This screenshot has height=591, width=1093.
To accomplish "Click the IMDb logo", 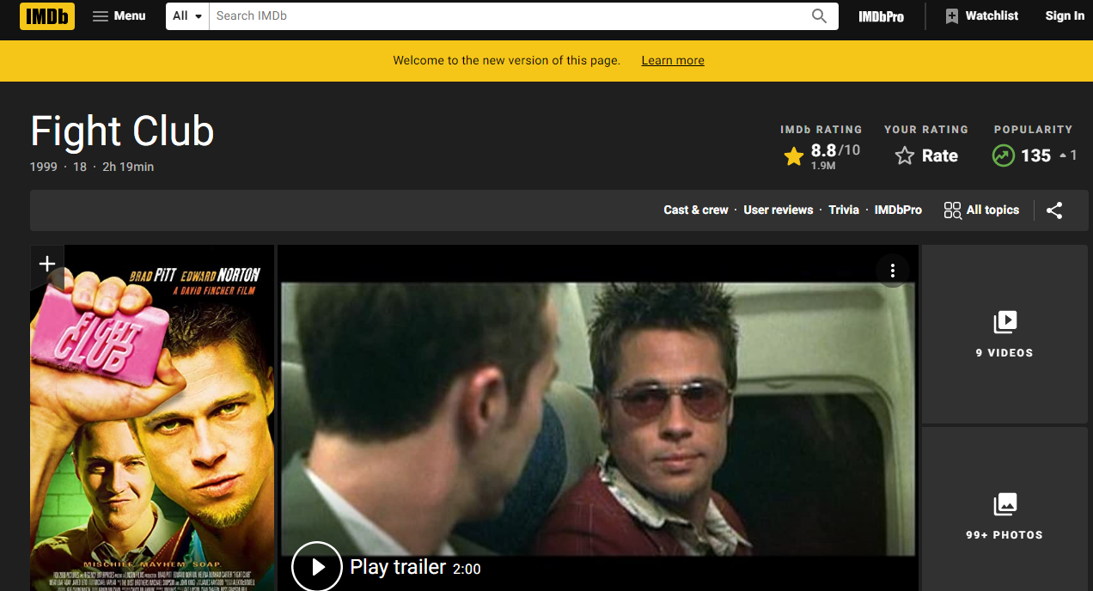I will pos(47,15).
